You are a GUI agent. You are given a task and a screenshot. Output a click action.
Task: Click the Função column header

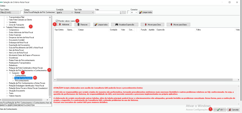[144, 30]
